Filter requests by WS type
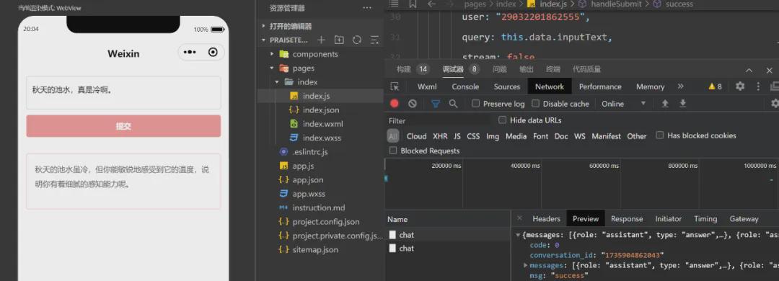This screenshot has width=779, height=281. pos(580,136)
